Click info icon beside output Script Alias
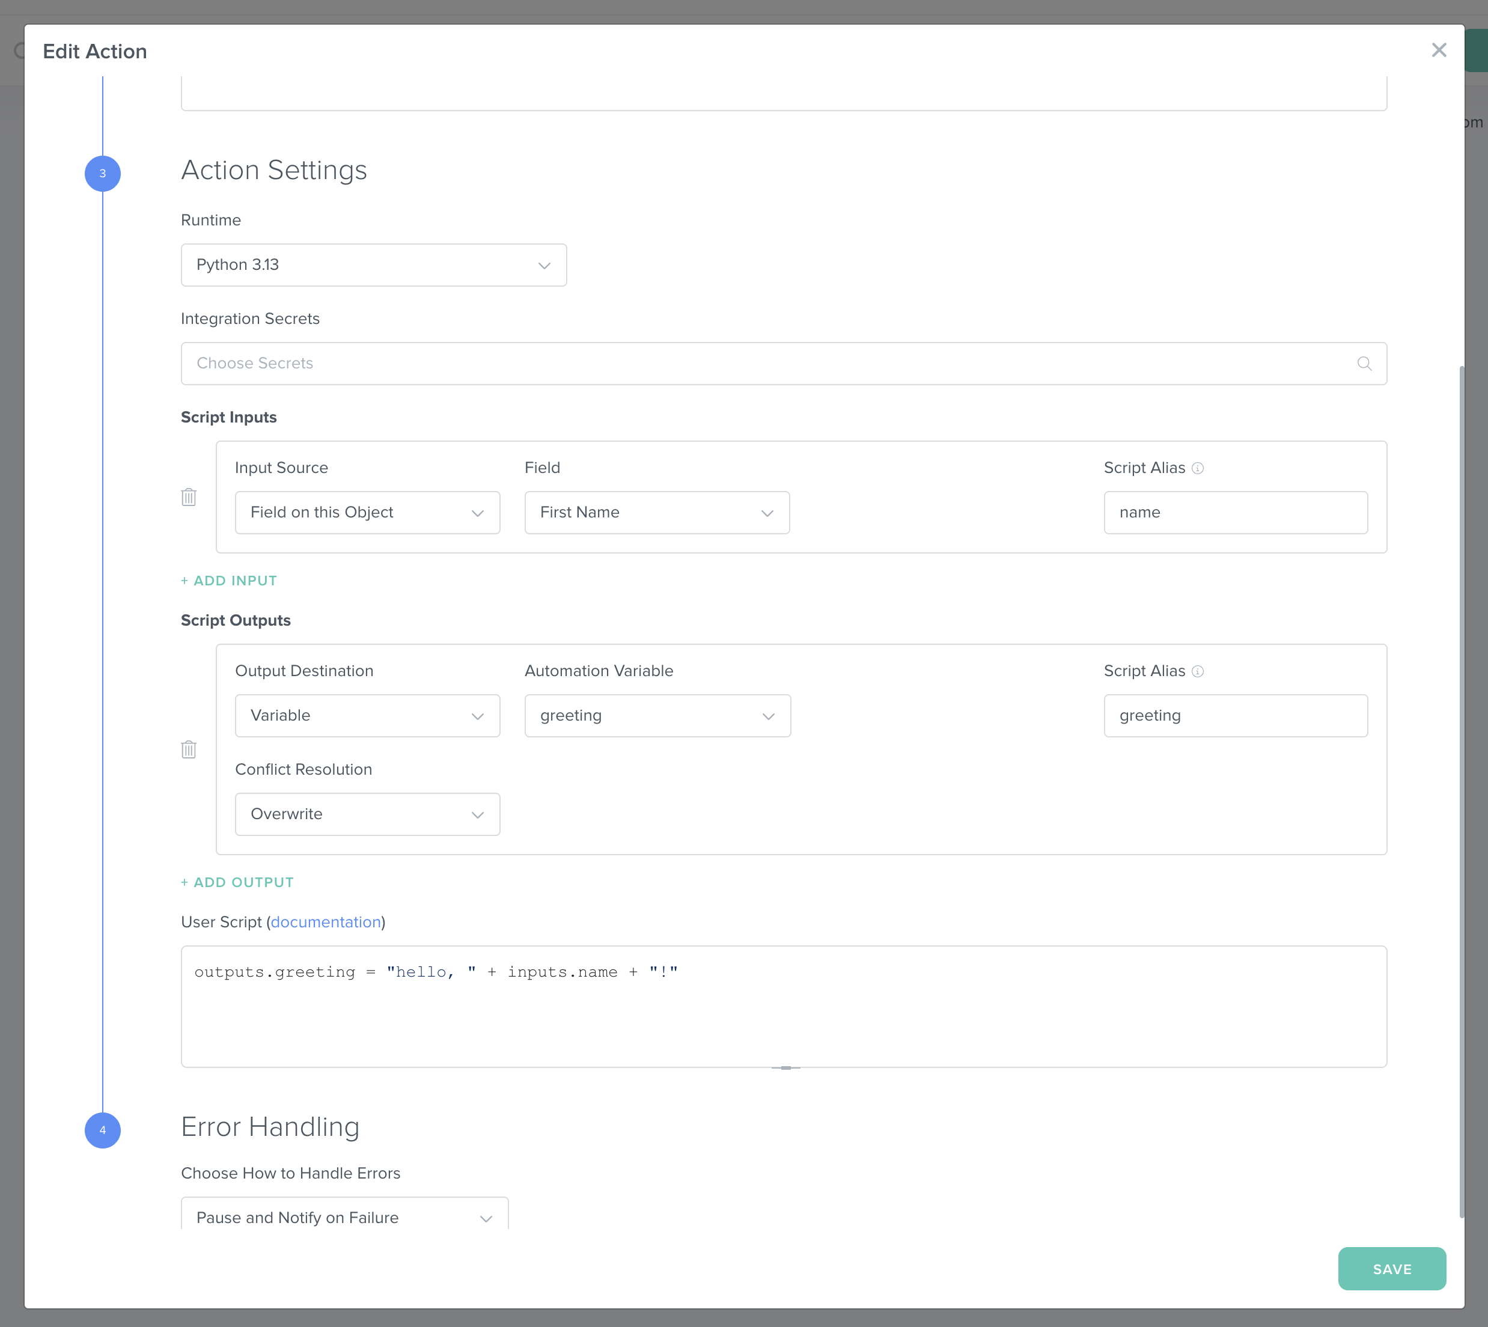Viewport: 1488px width, 1327px height. (x=1198, y=671)
